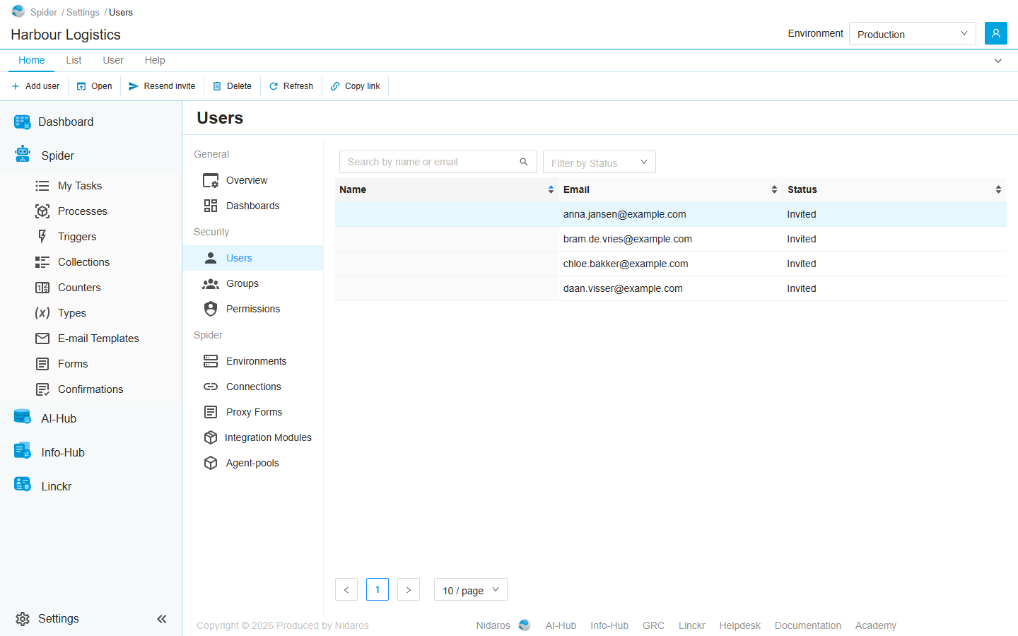Click the Triggers lightning icon
Screen dimensions: 1018x636
(x=42, y=237)
